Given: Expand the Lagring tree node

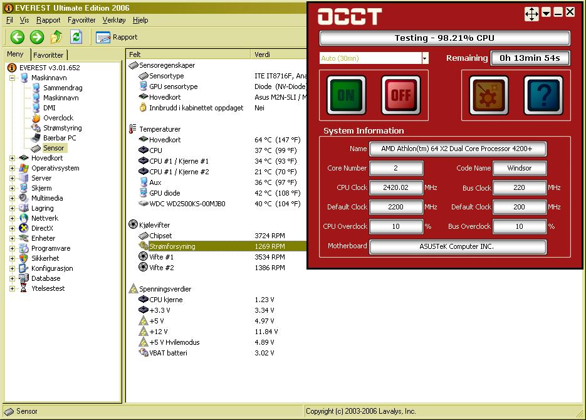Looking at the screenshot, I should (x=13, y=209).
